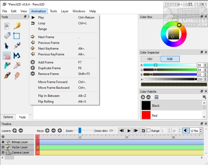Select the Eraser tool
The image size is (208, 165).
7,36
